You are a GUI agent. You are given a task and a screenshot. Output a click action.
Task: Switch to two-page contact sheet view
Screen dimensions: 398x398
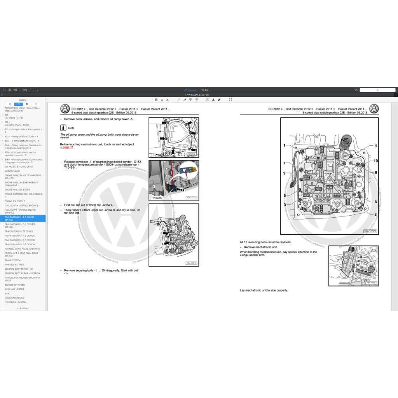(15, 90)
